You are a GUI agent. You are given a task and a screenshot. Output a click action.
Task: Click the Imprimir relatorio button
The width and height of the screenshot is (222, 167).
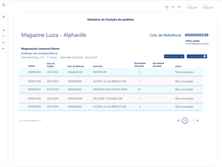174,56
